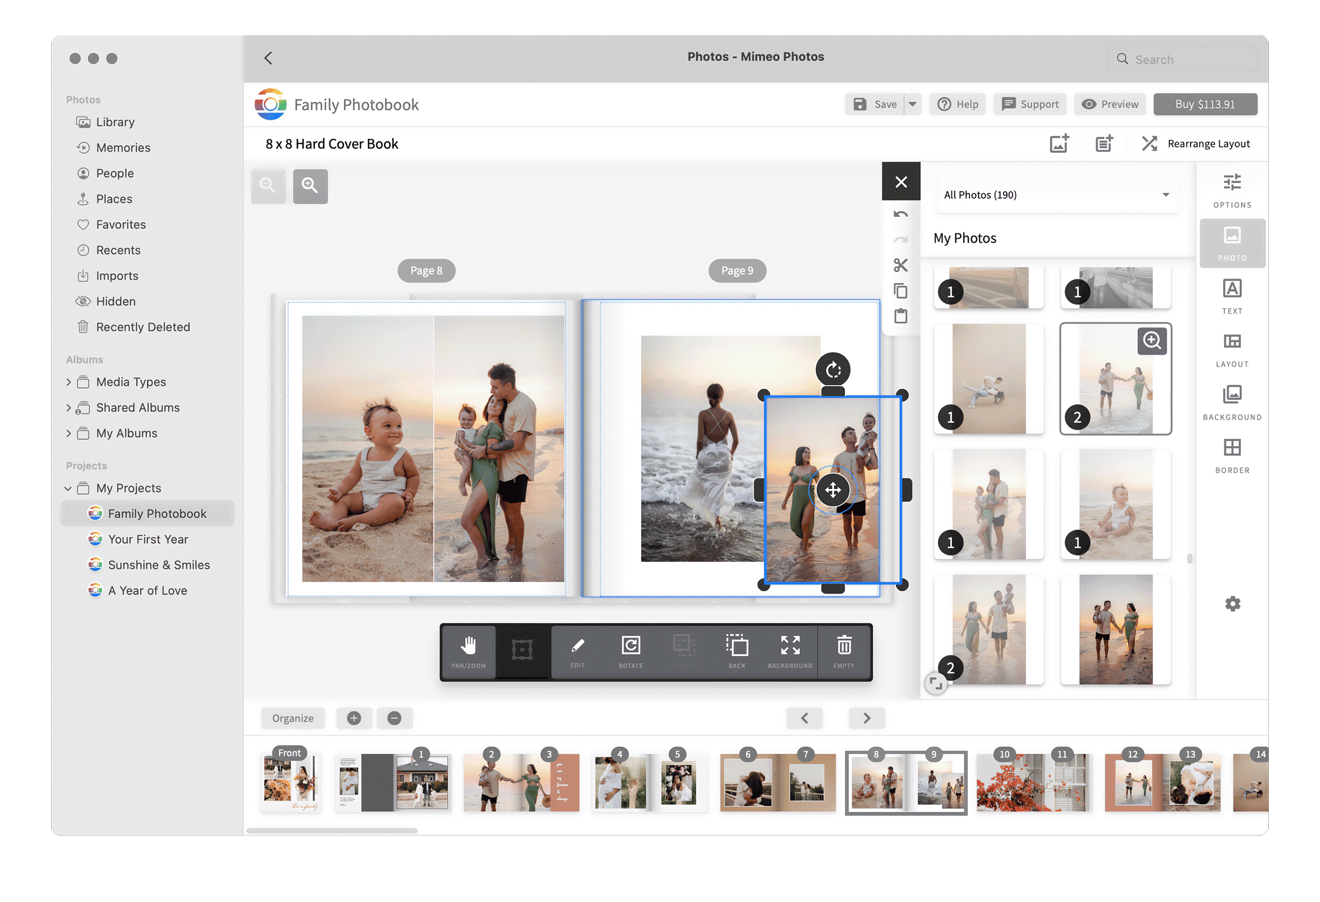
Task: Open Favorites in sidebar
Action: (120, 225)
